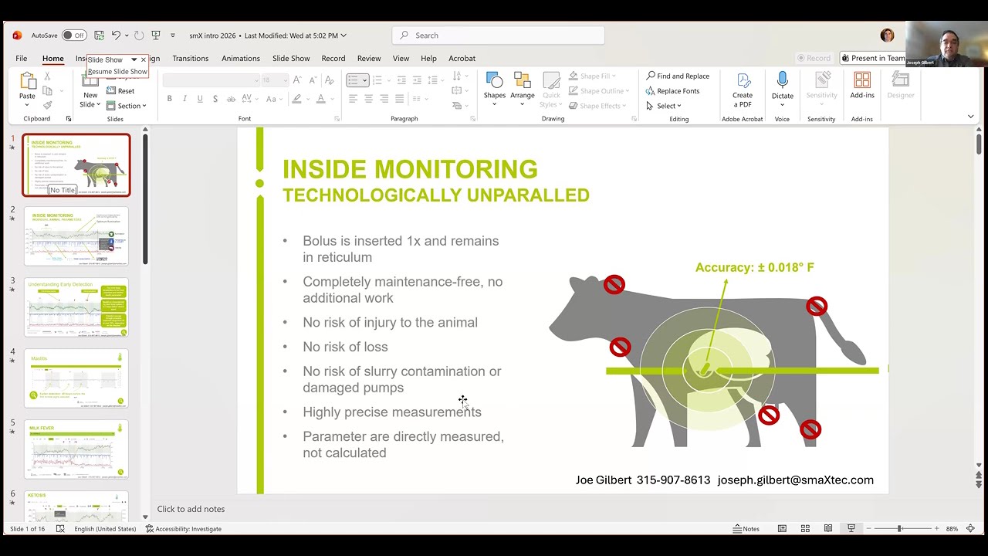This screenshot has height=556, width=988.
Task: Open the Acrobat tab
Action: (x=462, y=59)
